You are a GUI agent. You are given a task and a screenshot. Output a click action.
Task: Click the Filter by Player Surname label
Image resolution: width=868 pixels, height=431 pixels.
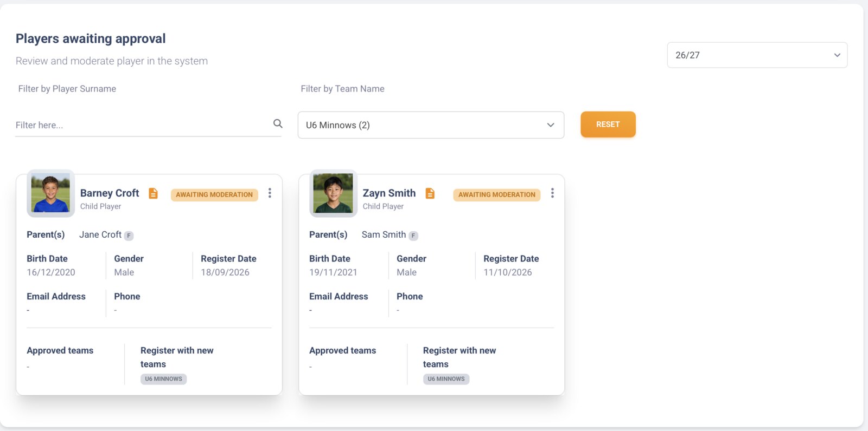67,89
